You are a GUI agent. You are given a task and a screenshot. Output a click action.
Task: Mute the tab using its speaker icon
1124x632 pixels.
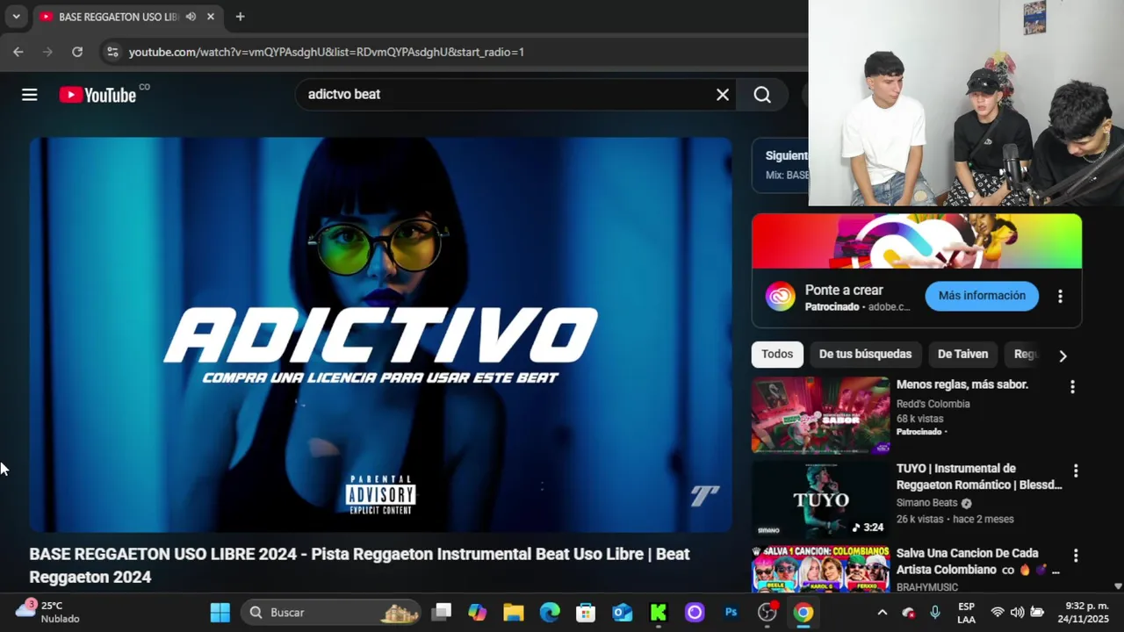(191, 17)
